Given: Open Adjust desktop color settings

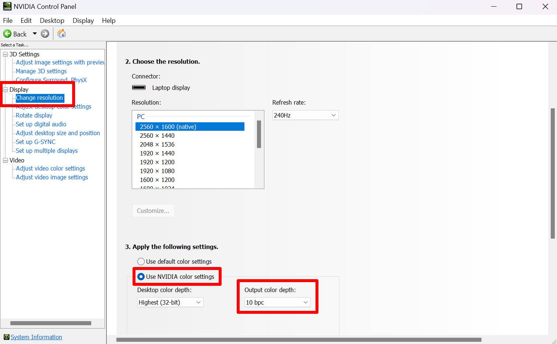Looking at the screenshot, I should tap(53, 106).
